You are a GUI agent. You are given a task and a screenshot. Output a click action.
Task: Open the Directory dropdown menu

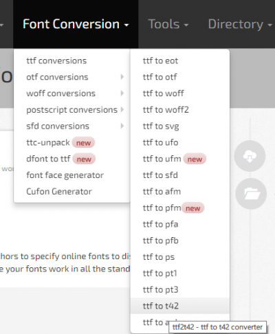[x=240, y=24]
